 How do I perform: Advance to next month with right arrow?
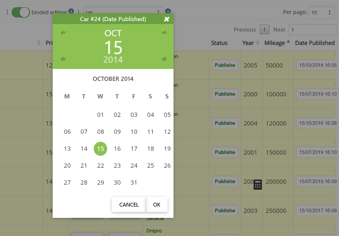click(164, 33)
